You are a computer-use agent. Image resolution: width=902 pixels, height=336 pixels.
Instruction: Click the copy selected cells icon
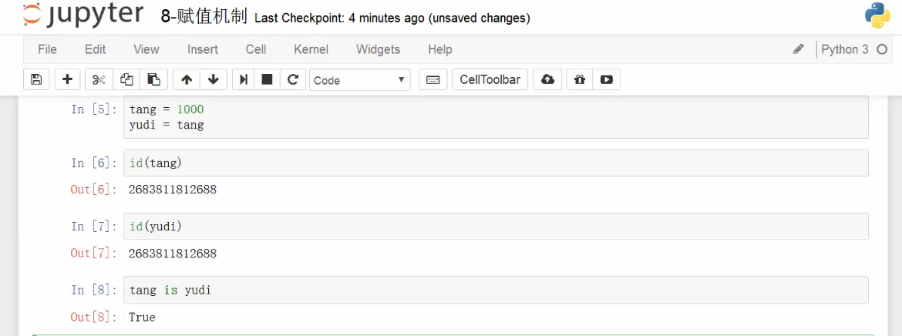click(126, 79)
